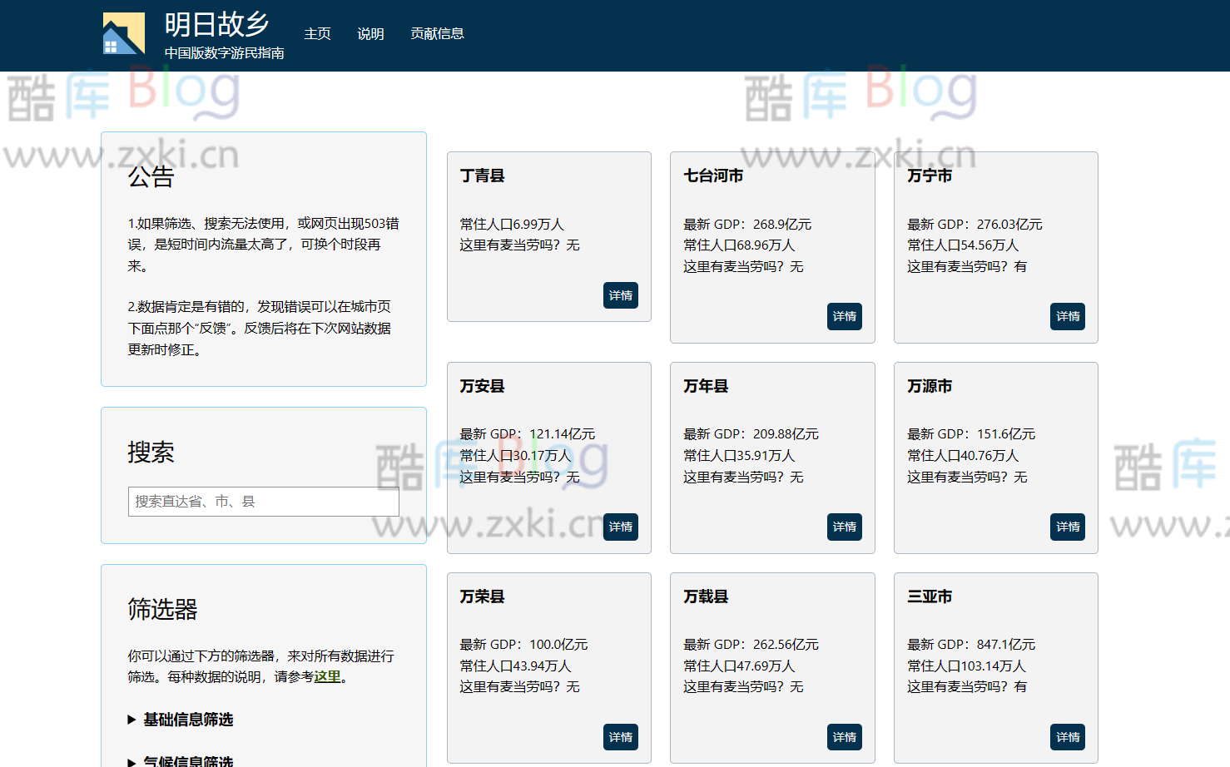Open the 说明 menu item
1230x767 pixels.
(x=370, y=34)
